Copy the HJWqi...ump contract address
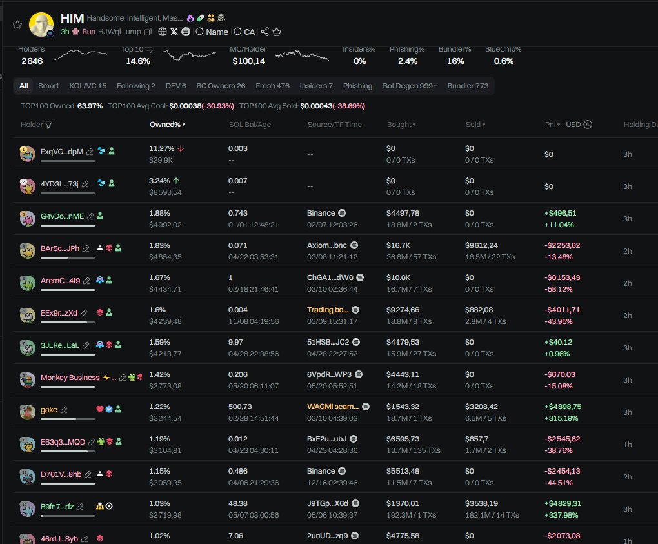Screen dimensions: 658x544 point(147,32)
